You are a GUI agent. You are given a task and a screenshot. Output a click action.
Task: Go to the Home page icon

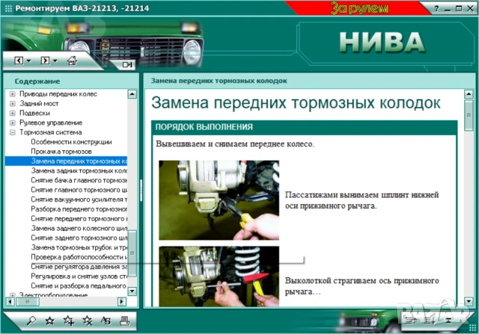[x=72, y=61]
